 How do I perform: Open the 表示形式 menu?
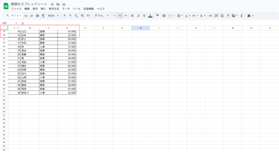[54, 9]
